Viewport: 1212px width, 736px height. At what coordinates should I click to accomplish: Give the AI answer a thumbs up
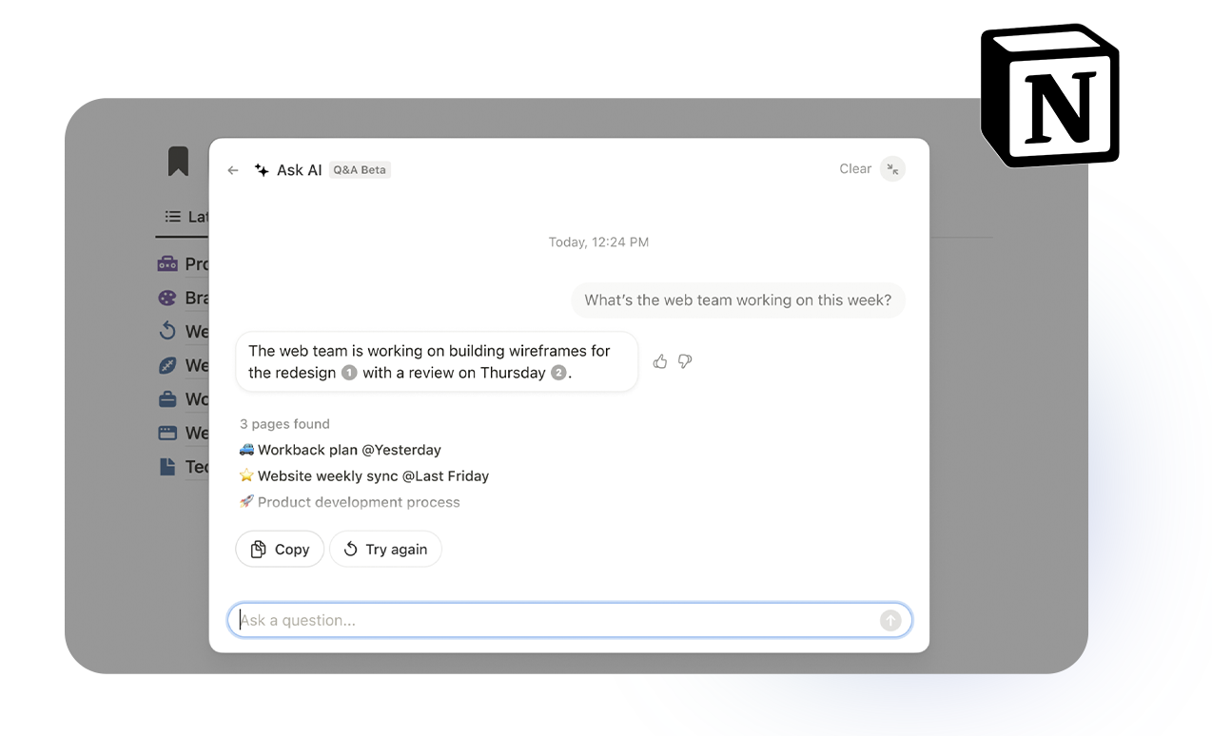coord(660,361)
